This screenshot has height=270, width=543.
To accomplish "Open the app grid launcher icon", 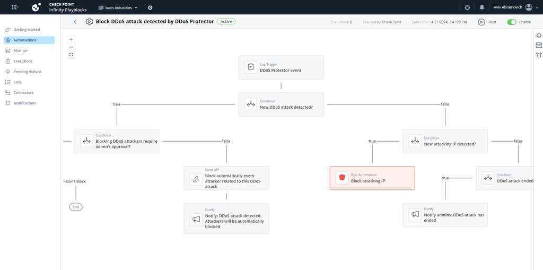I will pyautogui.click(x=15, y=7).
